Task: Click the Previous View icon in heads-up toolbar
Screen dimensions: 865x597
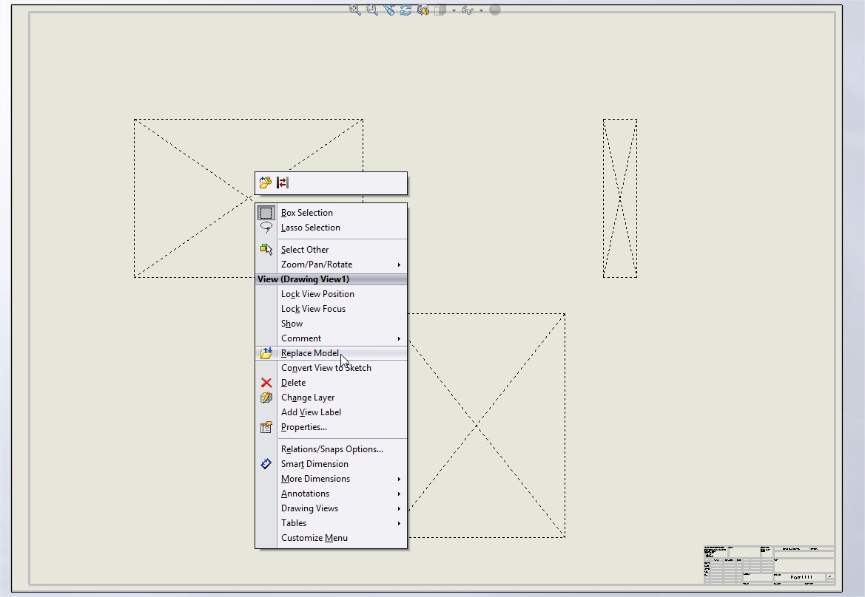Action: [x=389, y=10]
